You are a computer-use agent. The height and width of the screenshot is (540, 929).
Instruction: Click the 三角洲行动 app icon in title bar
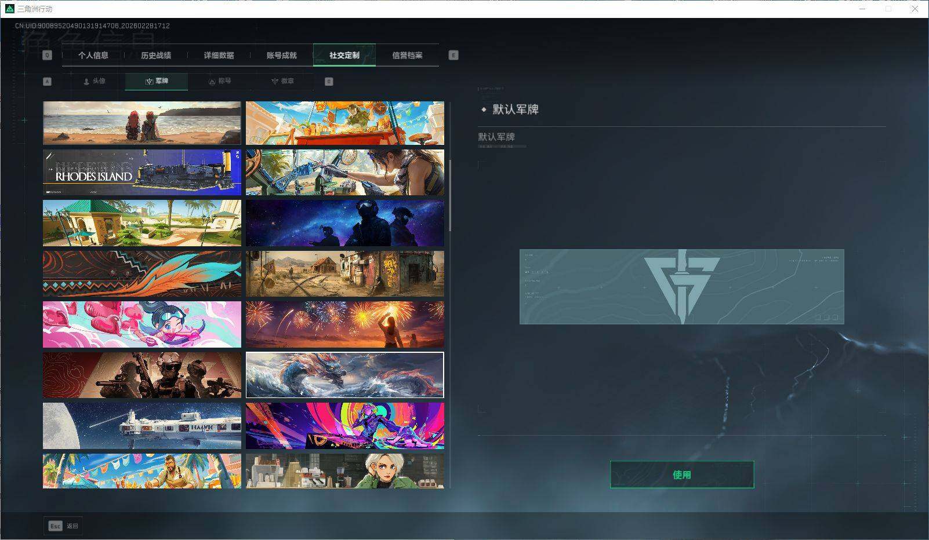coord(9,9)
